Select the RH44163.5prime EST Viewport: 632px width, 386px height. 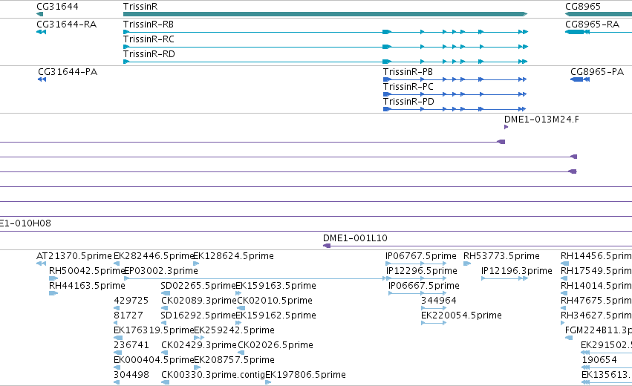pyautogui.click(x=87, y=286)
